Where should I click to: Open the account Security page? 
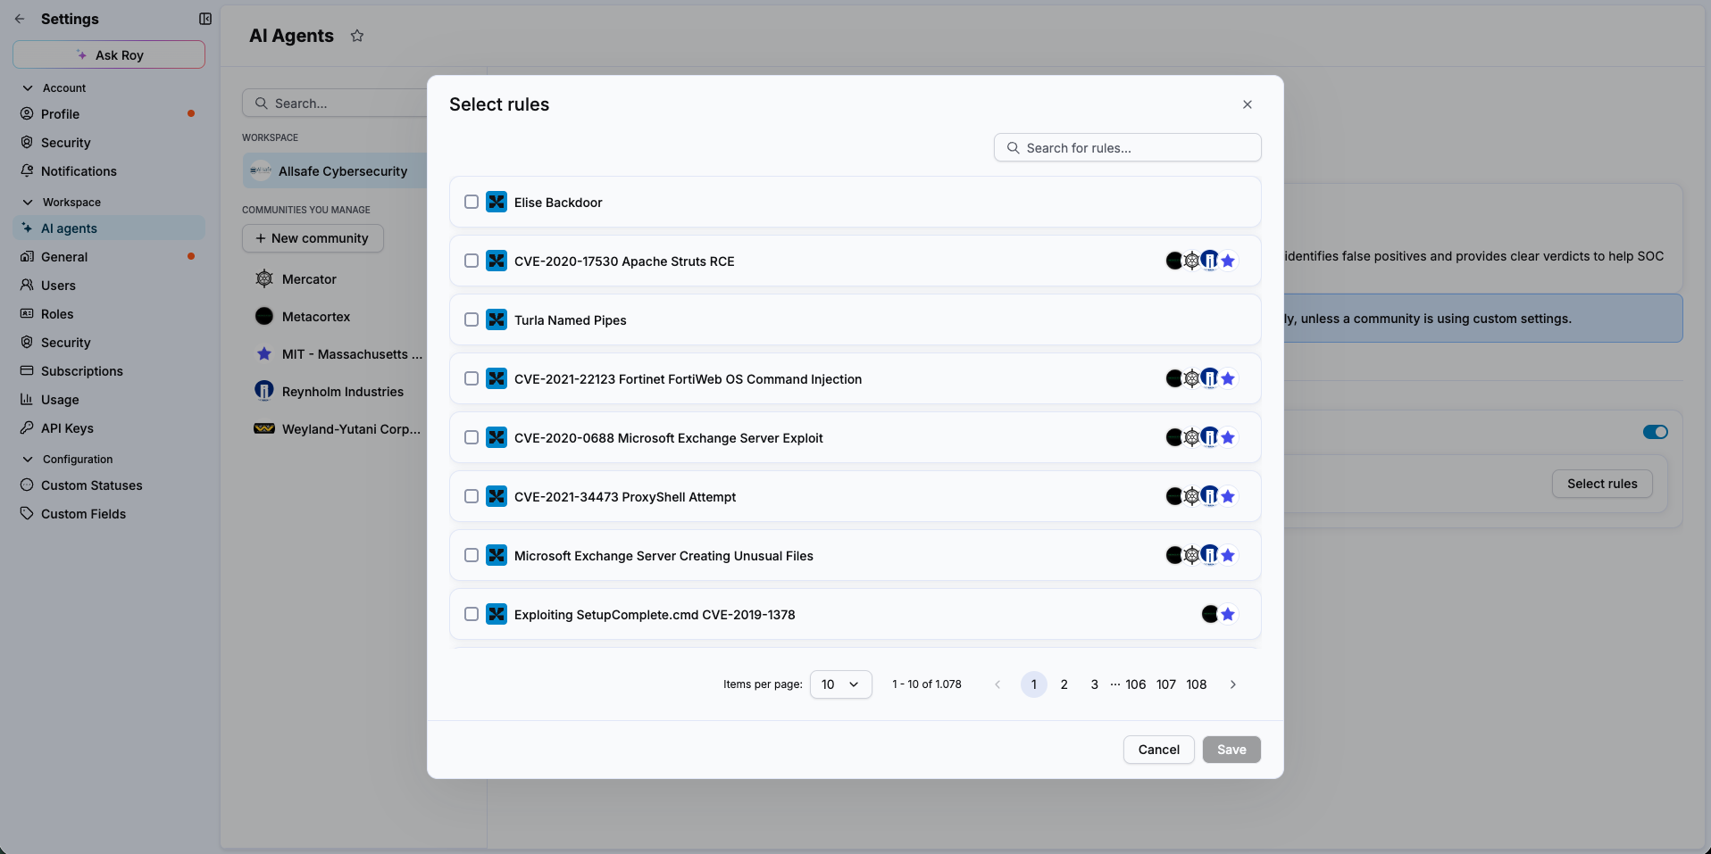[x=109, y=143]
